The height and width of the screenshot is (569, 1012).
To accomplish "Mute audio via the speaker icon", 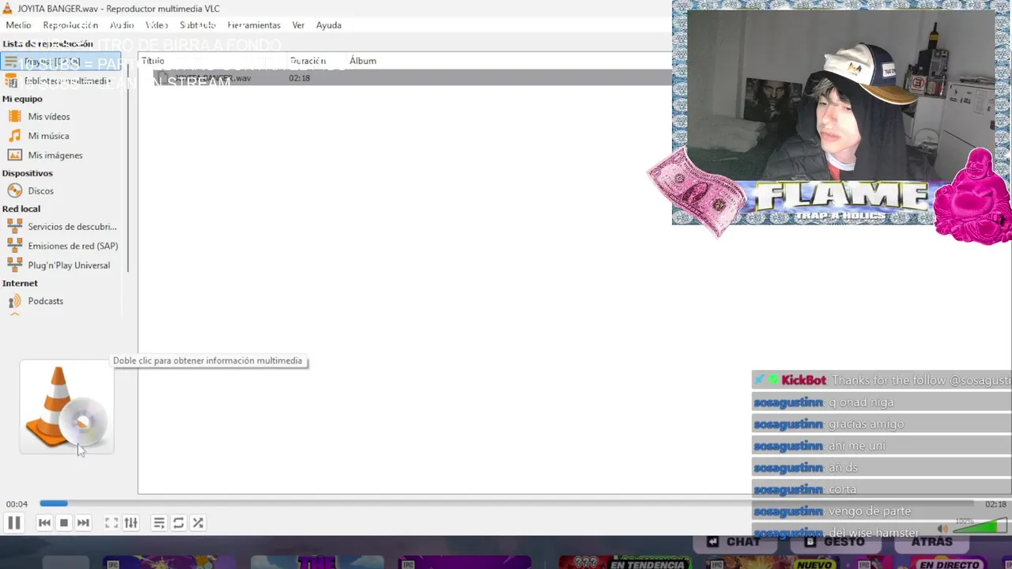I will pyautogui.click(x=942, y=529).
